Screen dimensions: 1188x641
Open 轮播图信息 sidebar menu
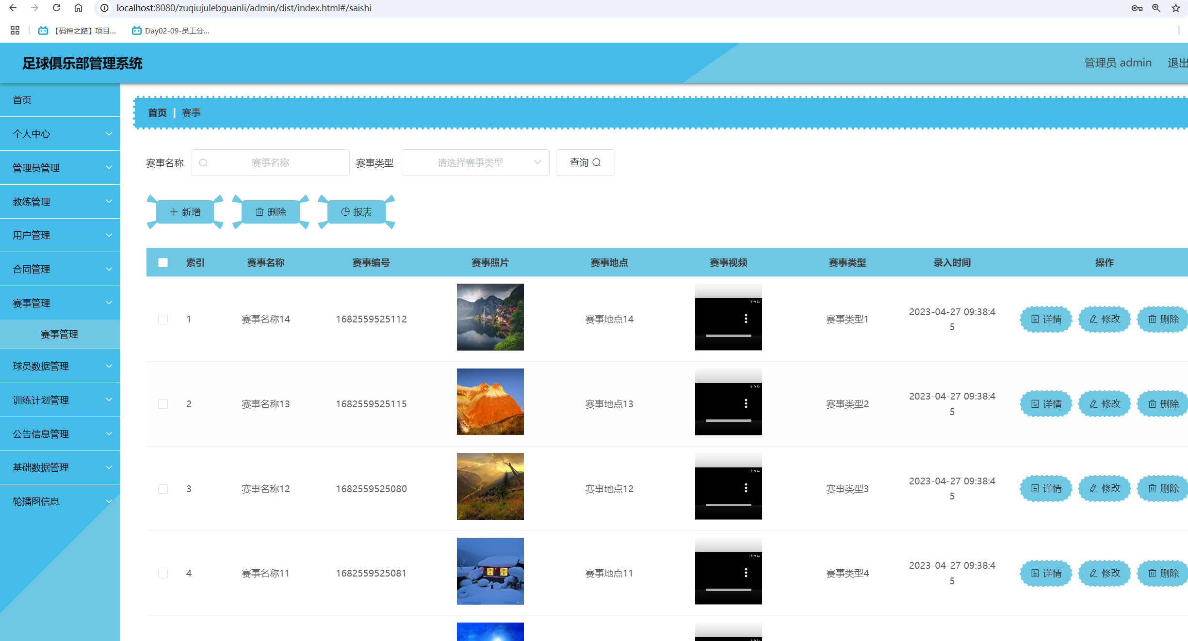pyautogui.click(x=60, y=501)
